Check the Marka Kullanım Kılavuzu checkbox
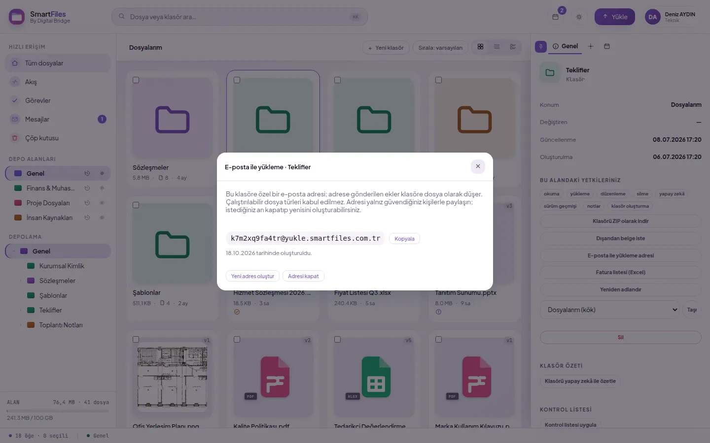This screenshot has height=443, width=710. pyautogui.click(x=438, y=340)
